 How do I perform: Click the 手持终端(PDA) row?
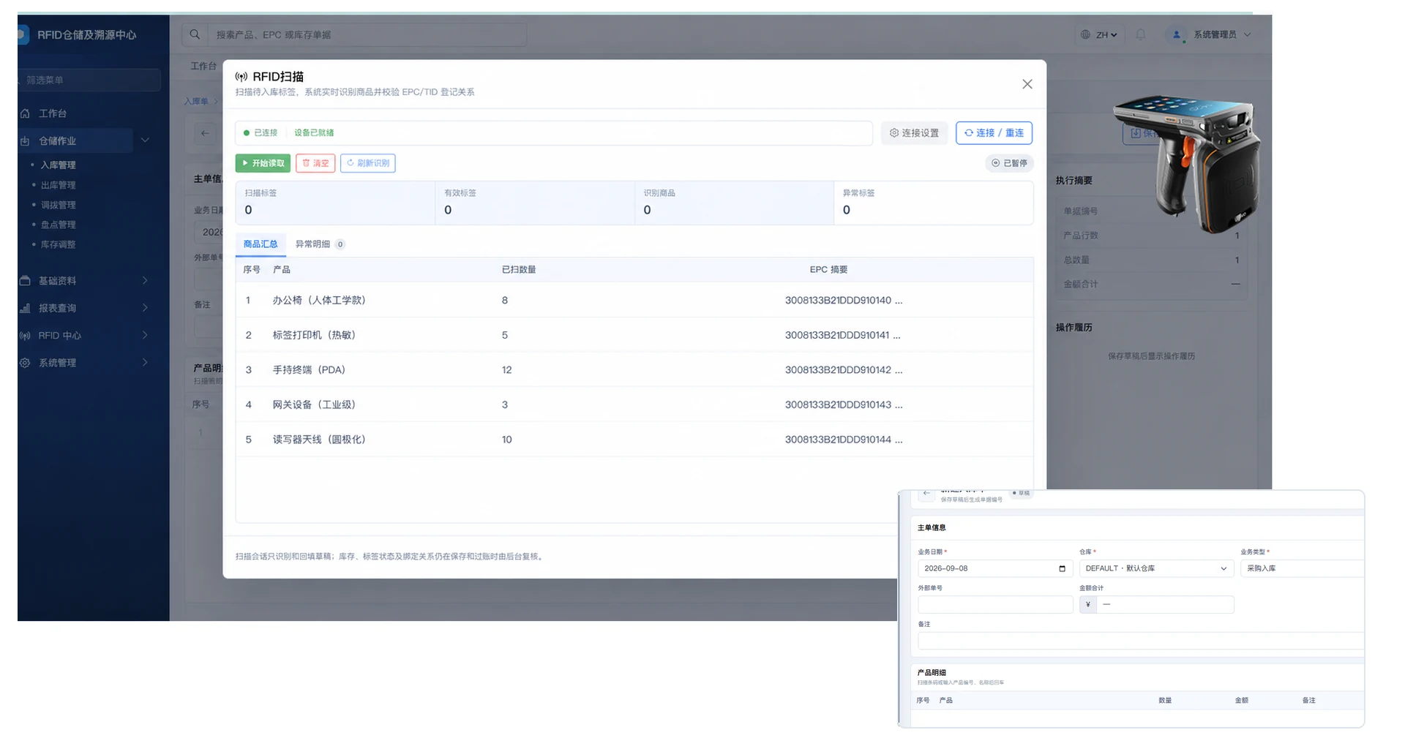pyautogui.click(x=634, y=369)
